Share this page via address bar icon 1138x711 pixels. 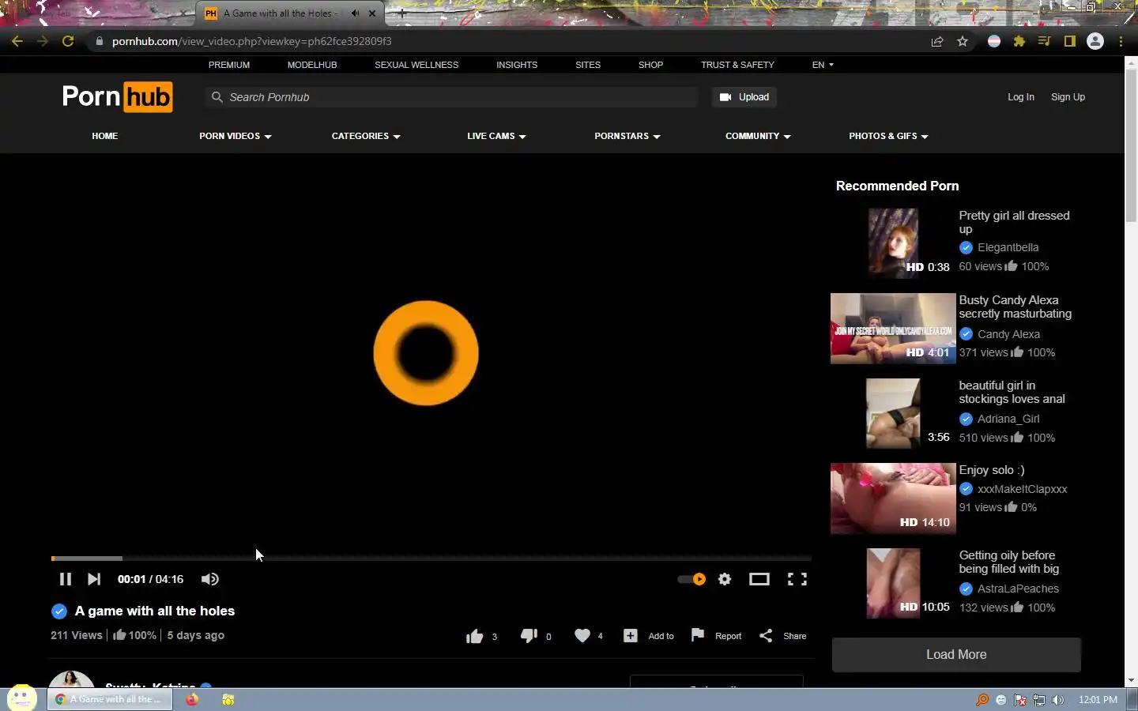pyautogui.click(x=937, y=41)
